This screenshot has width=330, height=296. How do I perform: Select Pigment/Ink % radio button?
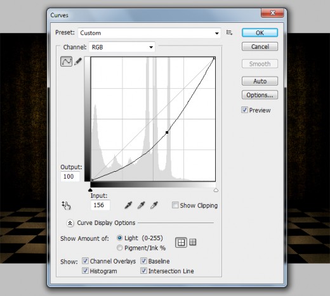pyautogui.click(x=120, y=248)
